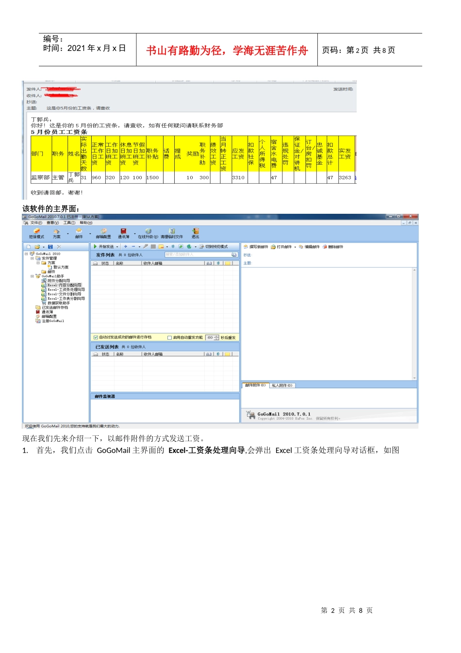Image resolution: width=461 pixels, height=653 pixels.
Task: Select Excel-文件分割向导 tree item
Action: 62,294
